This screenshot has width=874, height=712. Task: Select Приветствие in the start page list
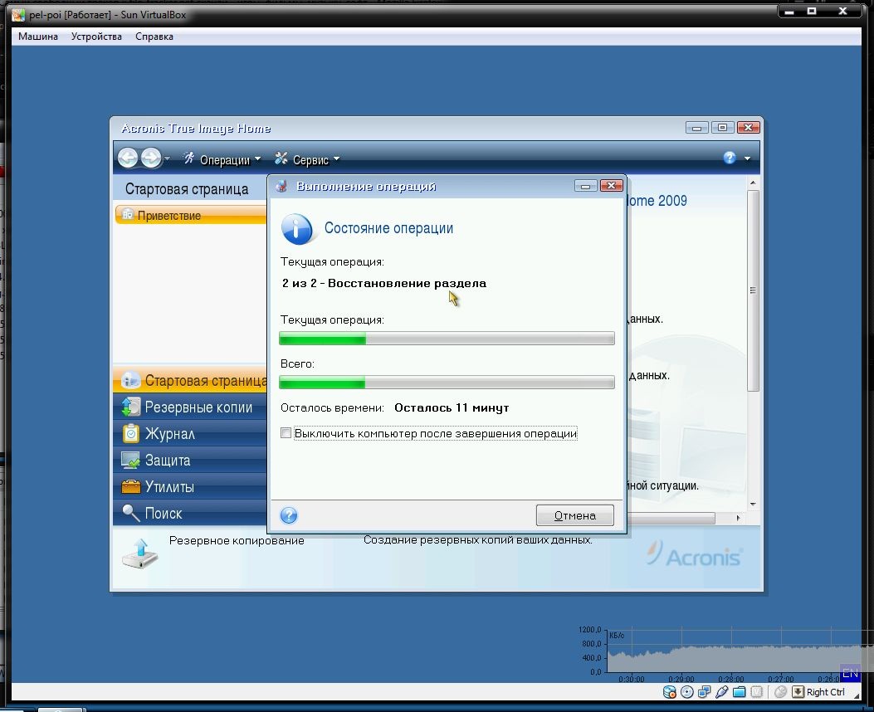click(191, 215)
